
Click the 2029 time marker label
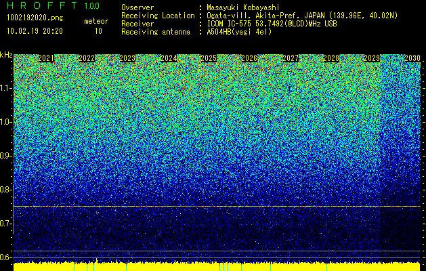(372, 58)
